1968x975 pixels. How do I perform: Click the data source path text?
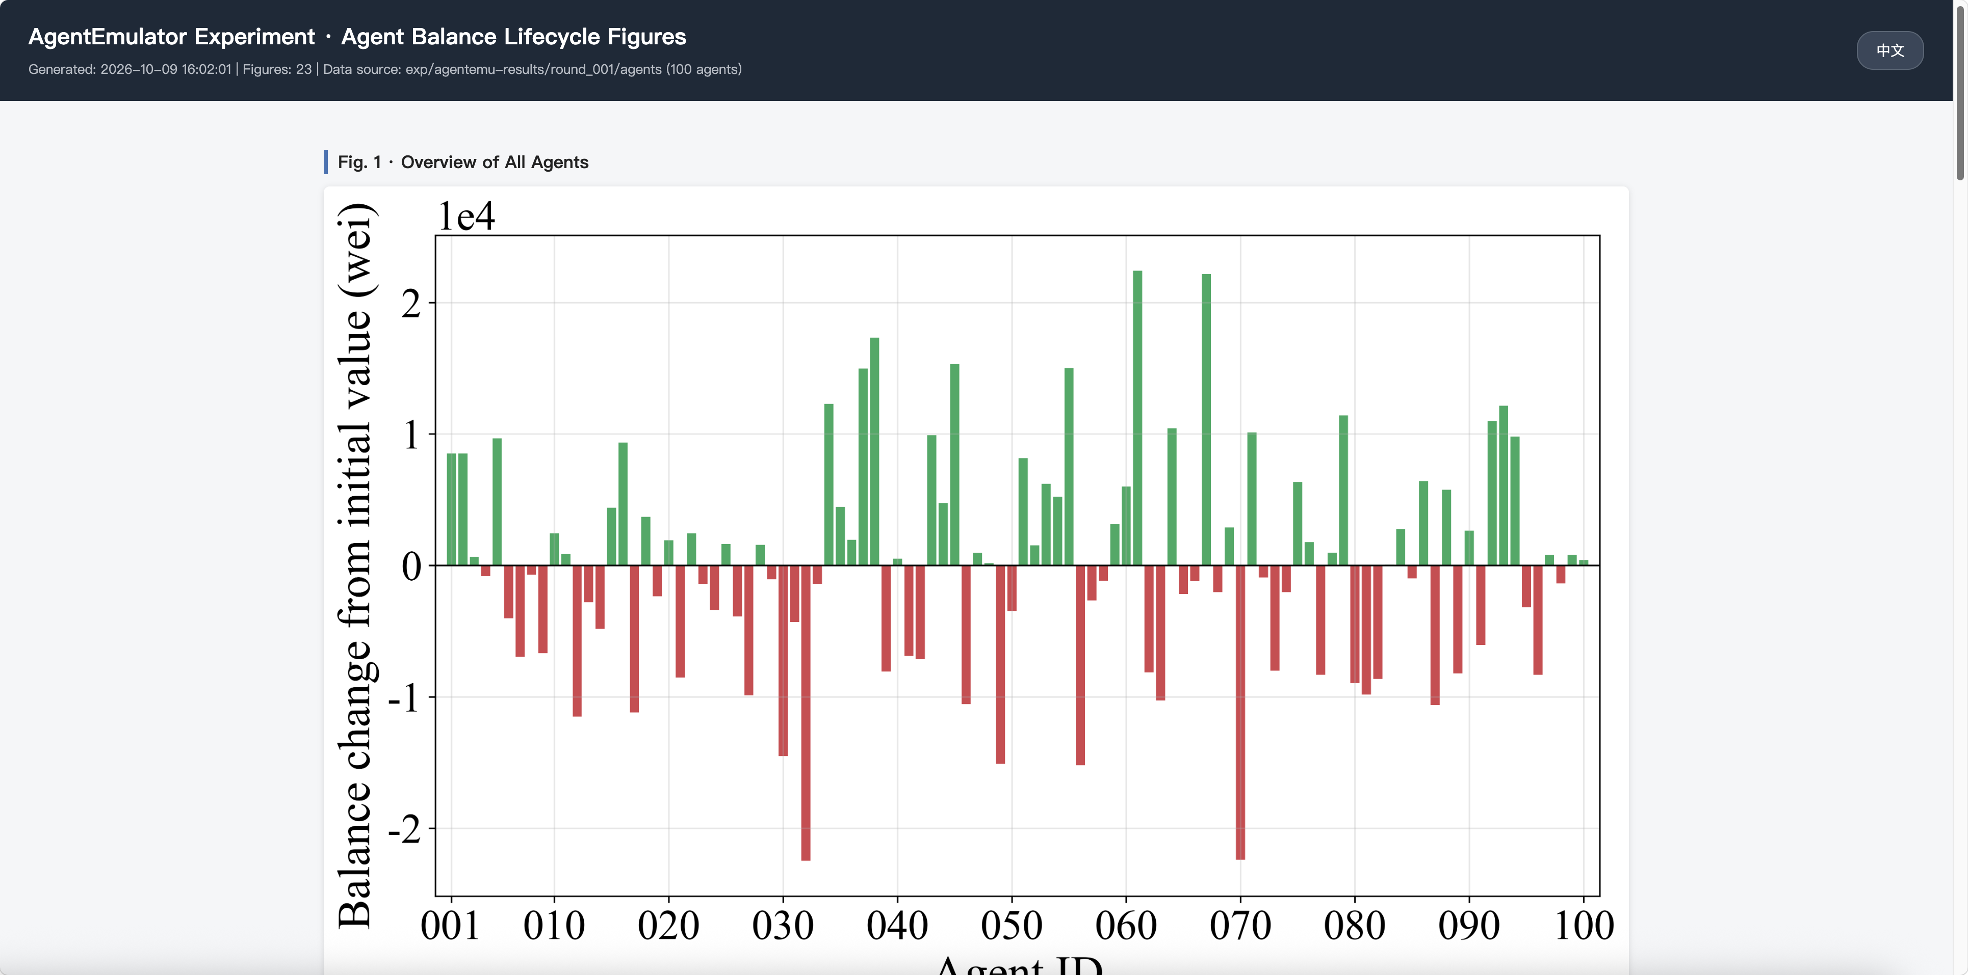tap(532, 69)
